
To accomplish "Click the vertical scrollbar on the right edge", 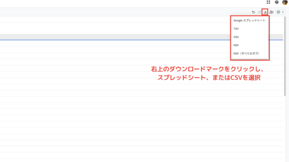I will (285, 56).
